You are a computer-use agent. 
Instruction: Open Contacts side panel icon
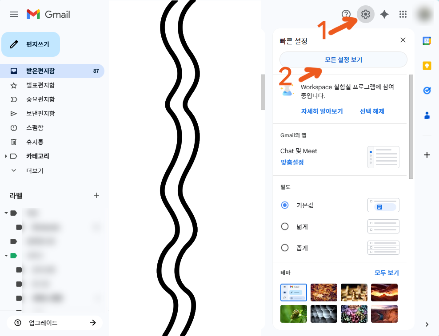[x=427, y=115]
